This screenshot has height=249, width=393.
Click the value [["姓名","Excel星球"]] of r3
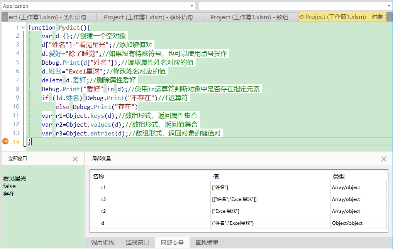[x=234, y=199]
